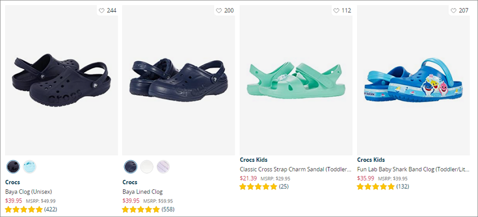Choose lavender swatch for Baya Lined Clog
Viewport: 478px width, 217px height.
[164, 167]
